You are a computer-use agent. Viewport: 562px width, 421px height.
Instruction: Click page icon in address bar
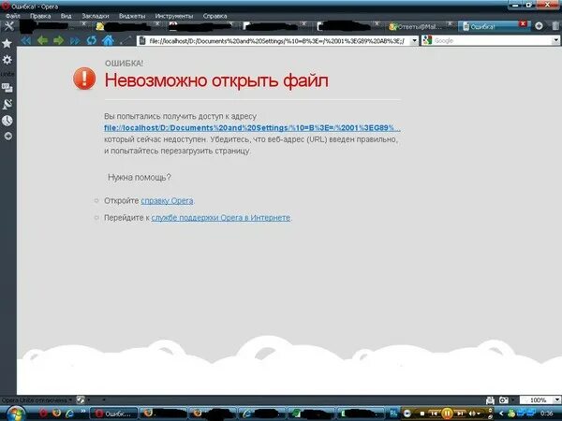(142, 41)
